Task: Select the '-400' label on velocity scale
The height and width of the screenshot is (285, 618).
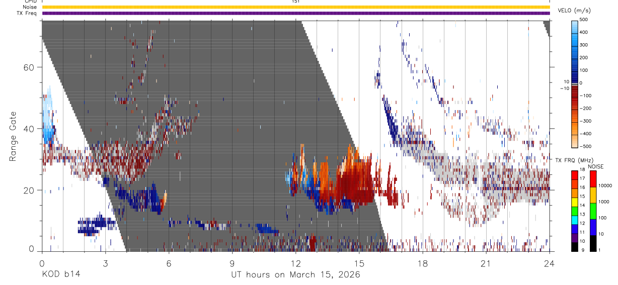Action: [585, 134]
